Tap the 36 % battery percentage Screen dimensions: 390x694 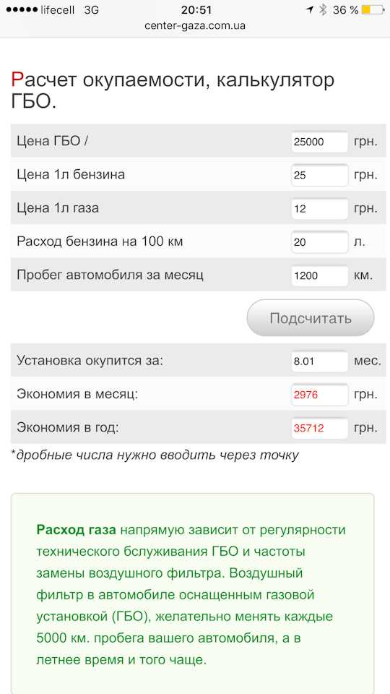(346, 9)
